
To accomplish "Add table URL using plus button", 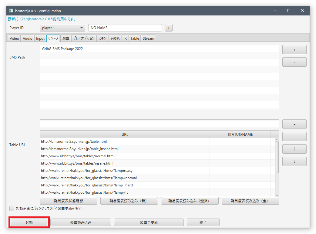I will (x=294, y=124).
